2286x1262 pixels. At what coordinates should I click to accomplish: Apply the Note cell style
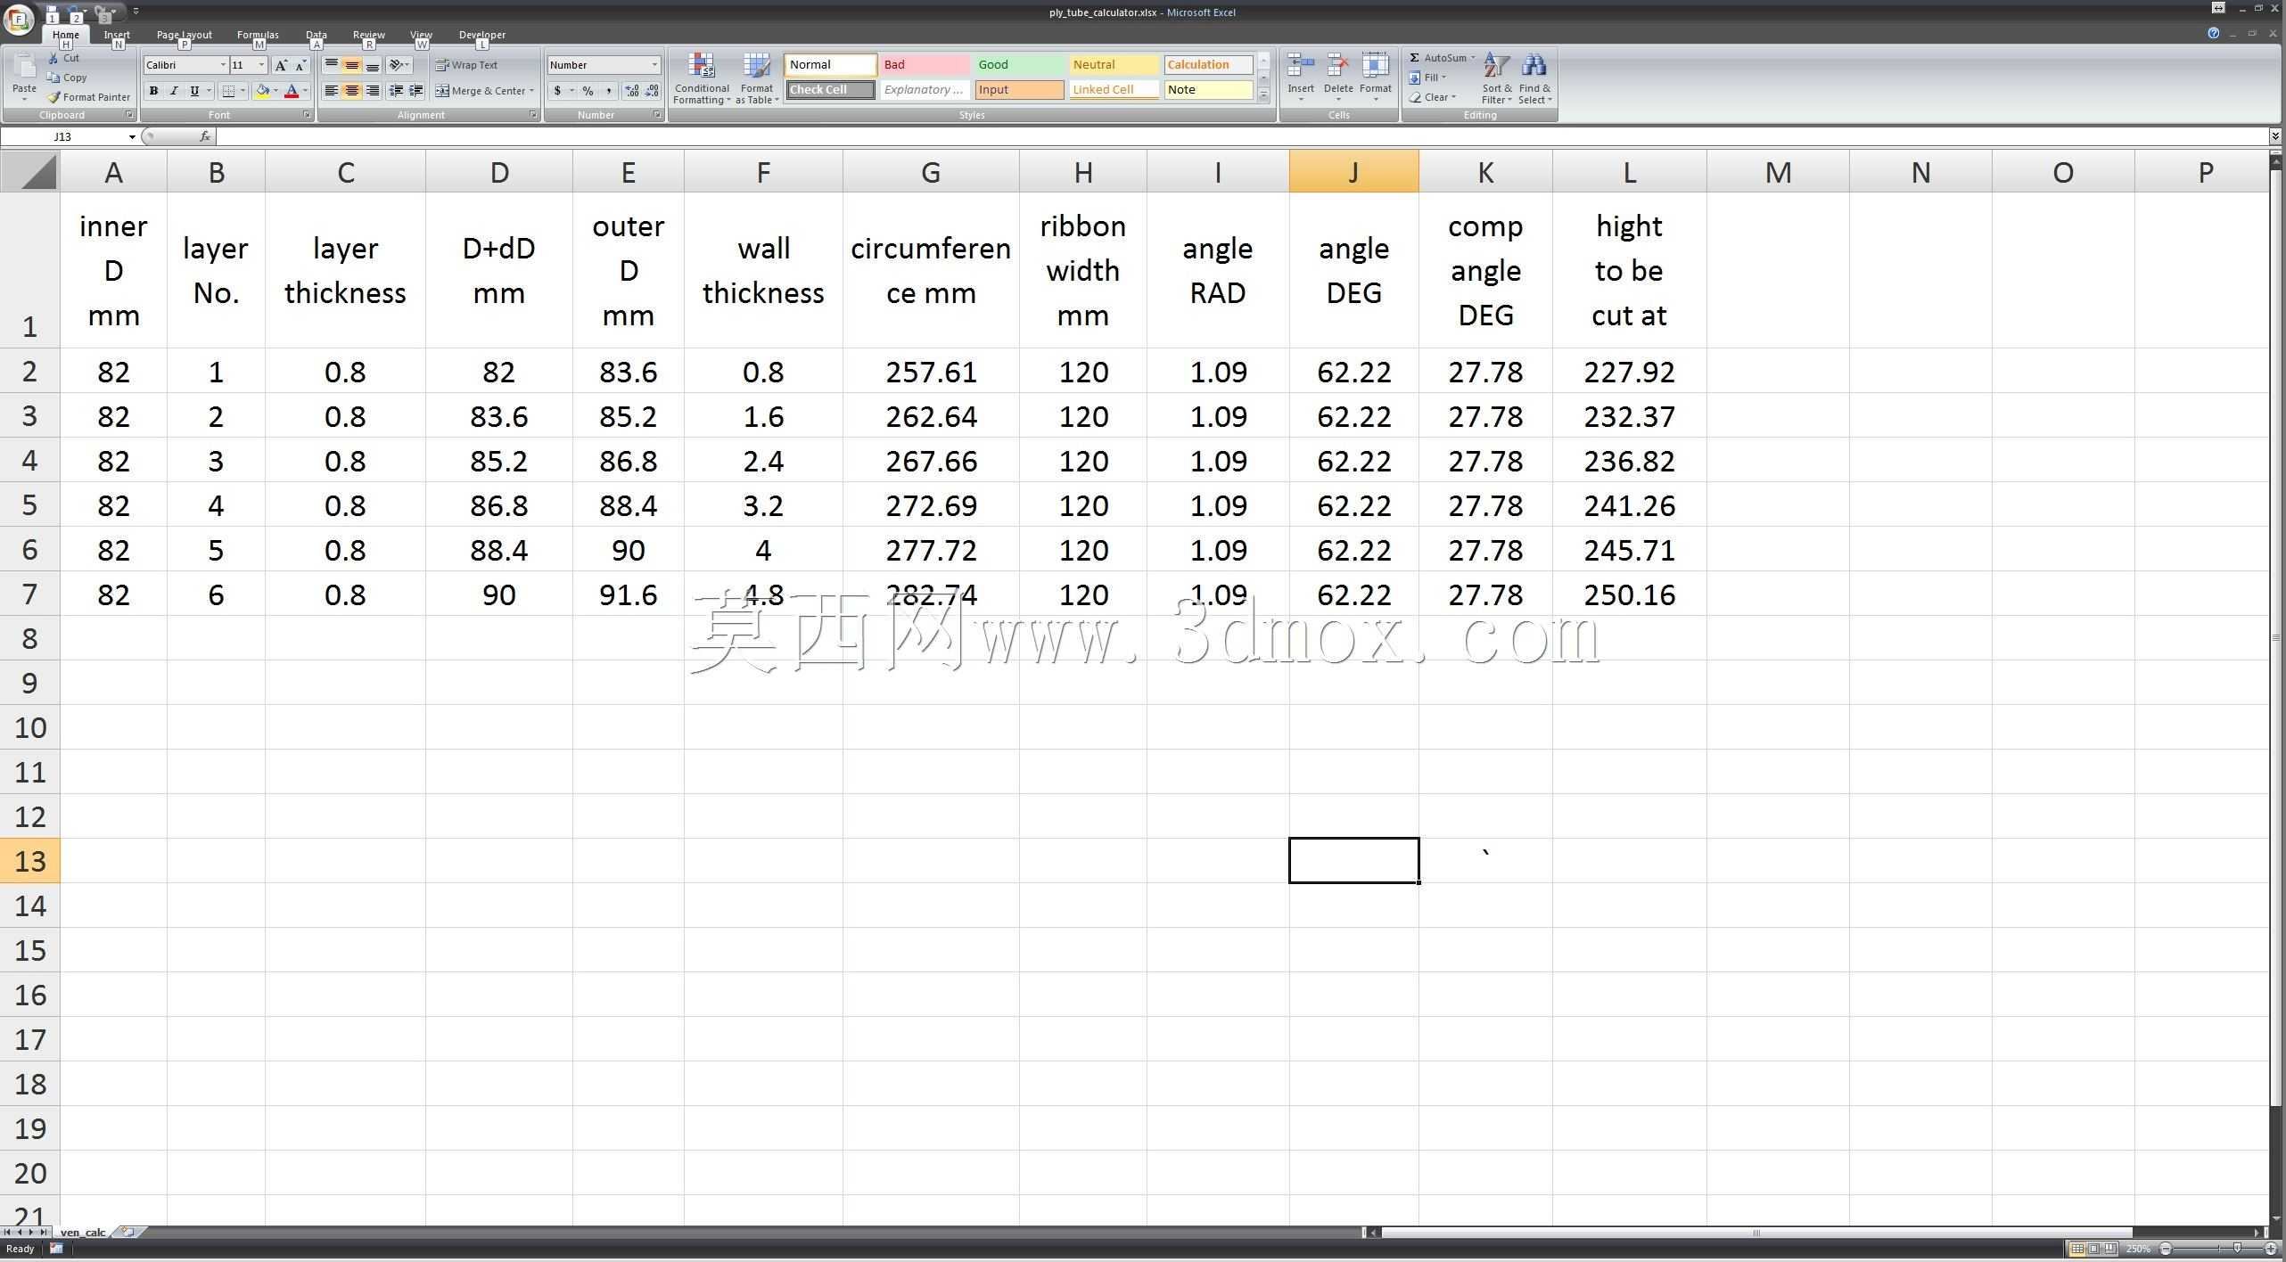[x=1208, y=89]
